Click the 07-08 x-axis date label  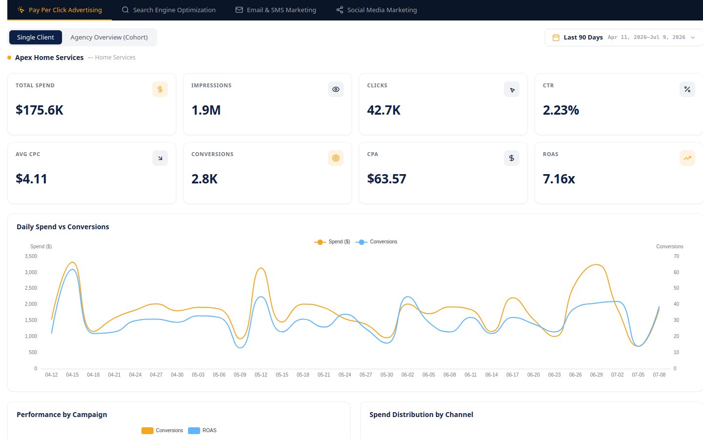(x=659, y=375)
